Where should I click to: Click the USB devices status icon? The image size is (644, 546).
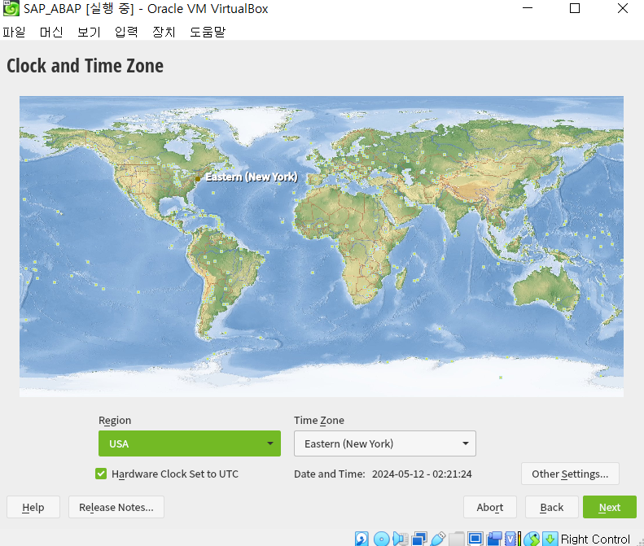(x=438, y=539)
